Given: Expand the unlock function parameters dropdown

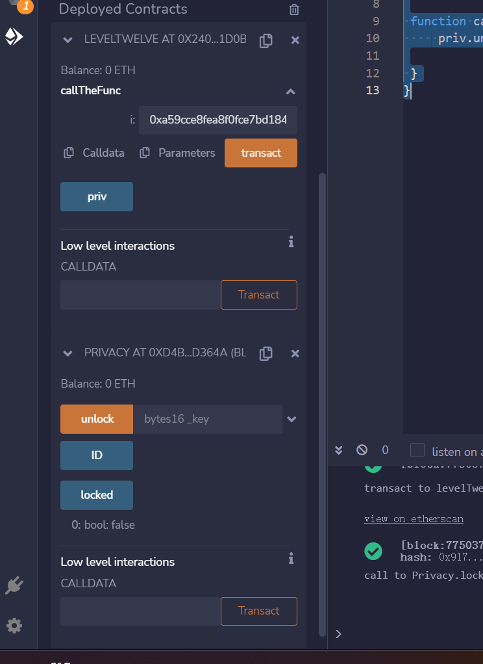Looking at the screenshot, I should (291, 419).
